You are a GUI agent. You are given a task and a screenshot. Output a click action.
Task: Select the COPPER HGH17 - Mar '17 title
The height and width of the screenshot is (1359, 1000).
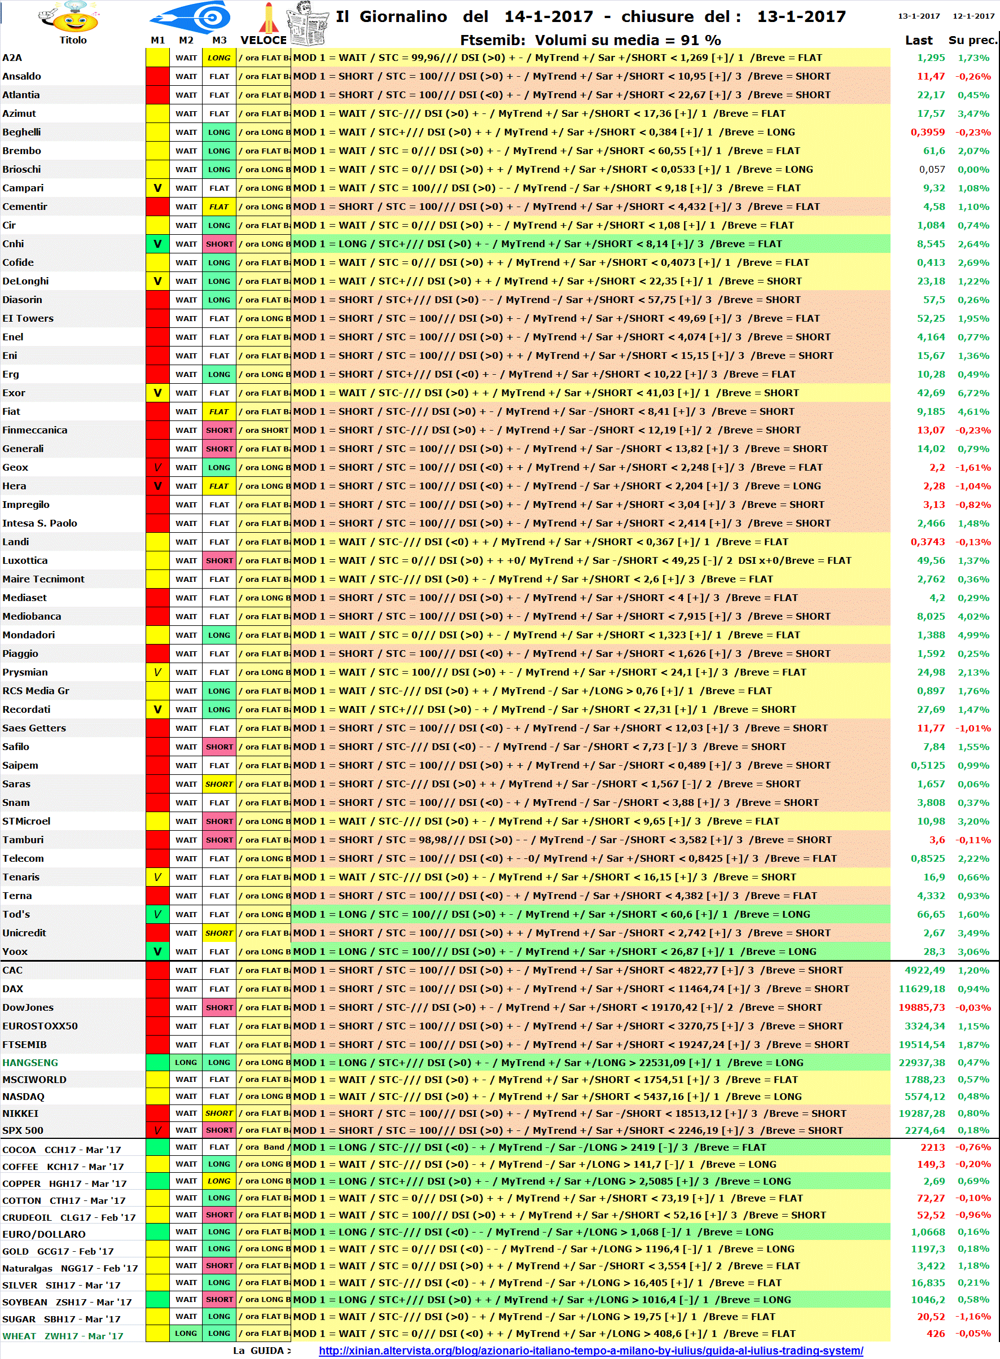click(x=64, y=1183)
